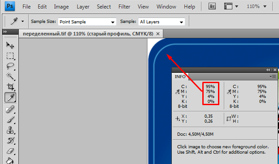The width and height of the screenshot is (279, 164).
Task: Open the dropdown arrow beside film-strip icon
Action: 237,7
